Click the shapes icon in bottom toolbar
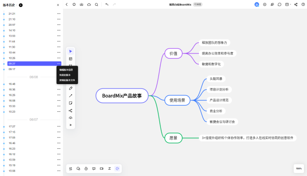307x176 pixels. point(78,169)
